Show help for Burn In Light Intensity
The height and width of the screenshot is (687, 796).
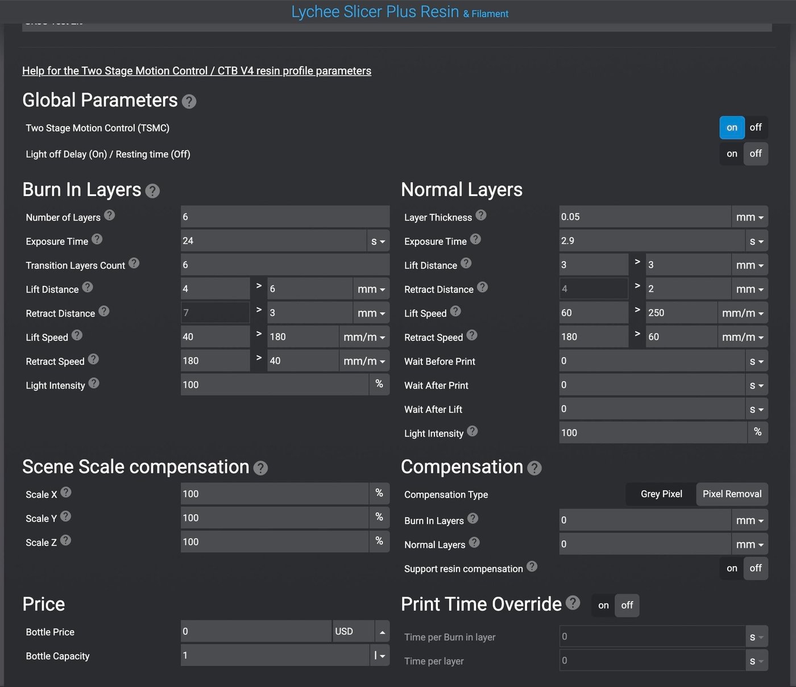coord(94,383)
